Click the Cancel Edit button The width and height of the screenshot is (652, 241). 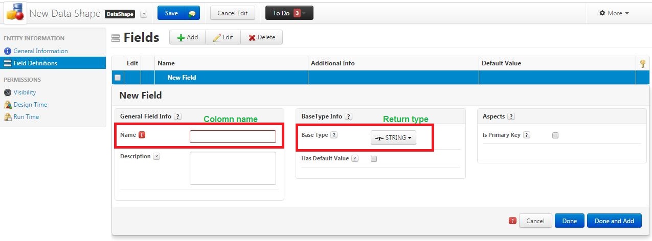(233, 13)
